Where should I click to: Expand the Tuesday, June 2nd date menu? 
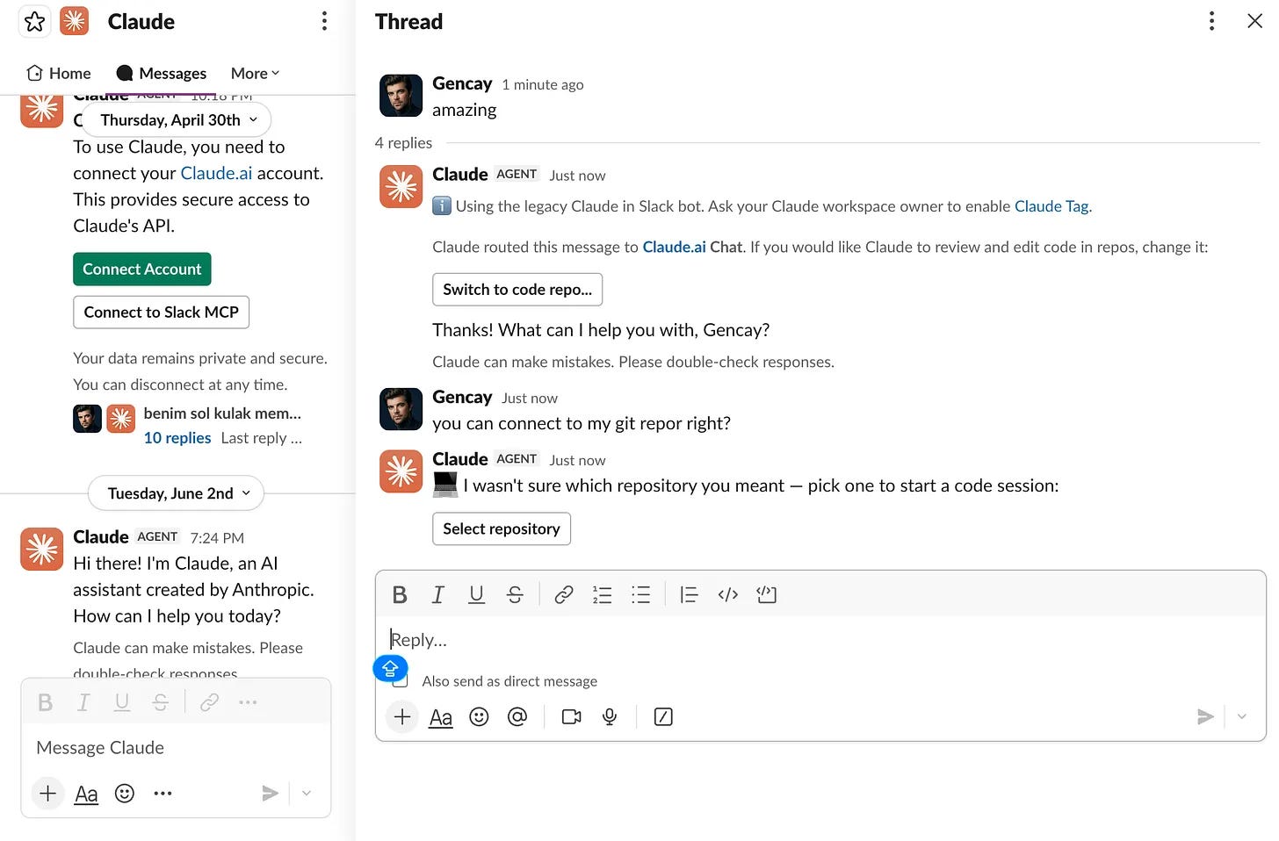[x=176, y=493]
